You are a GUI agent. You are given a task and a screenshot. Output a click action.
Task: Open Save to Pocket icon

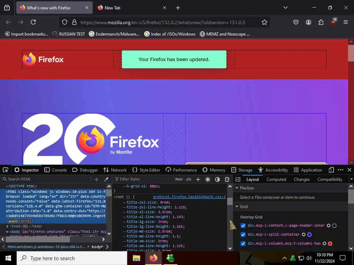[296, 22]
